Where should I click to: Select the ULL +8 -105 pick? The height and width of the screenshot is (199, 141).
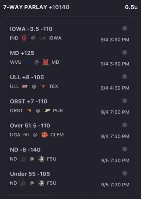[x=27, y=77]
